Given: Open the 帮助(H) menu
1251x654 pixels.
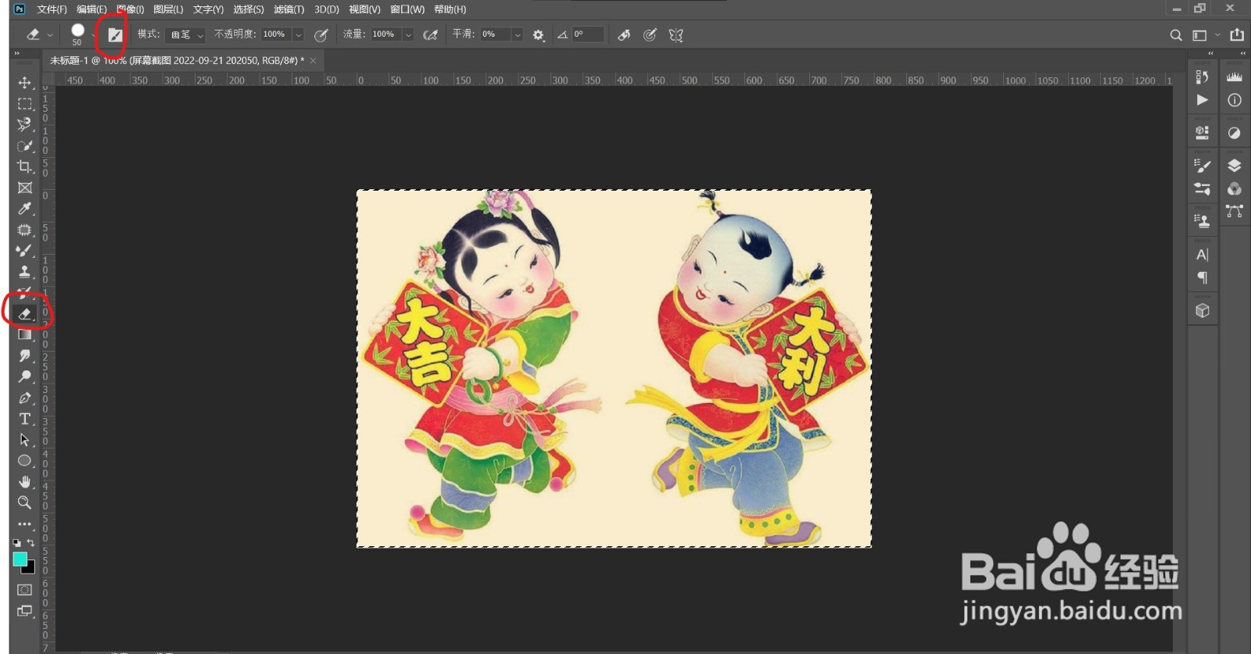Looking at the screenshot, I should (x=450, y=9).
